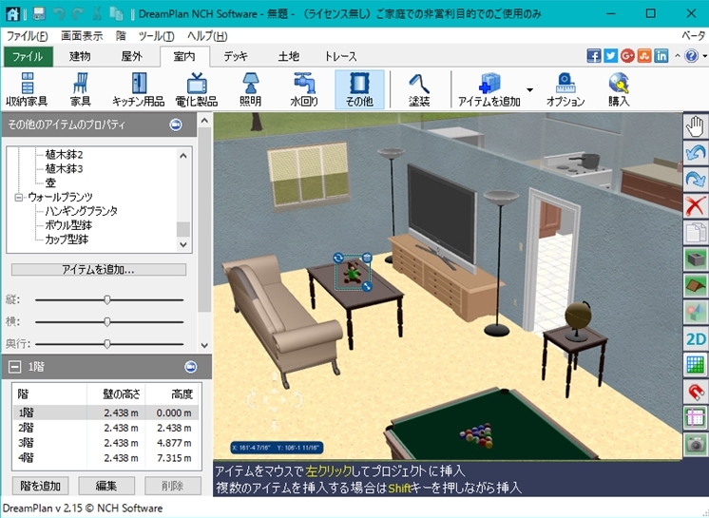Screen dimensions: 709x518
Task: Select the その他 other items tool
Action: click(x=359, y=89)
